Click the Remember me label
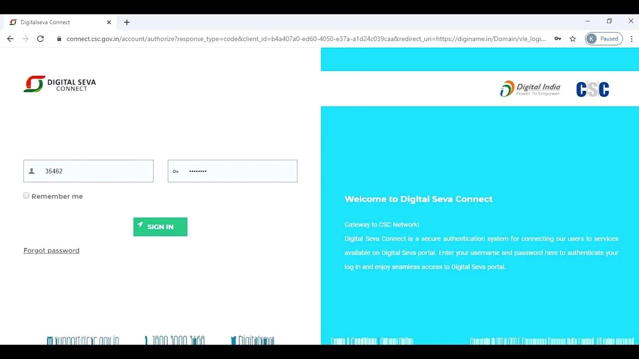639x359 pixels. pyautogui.click(x=57, y=196)
